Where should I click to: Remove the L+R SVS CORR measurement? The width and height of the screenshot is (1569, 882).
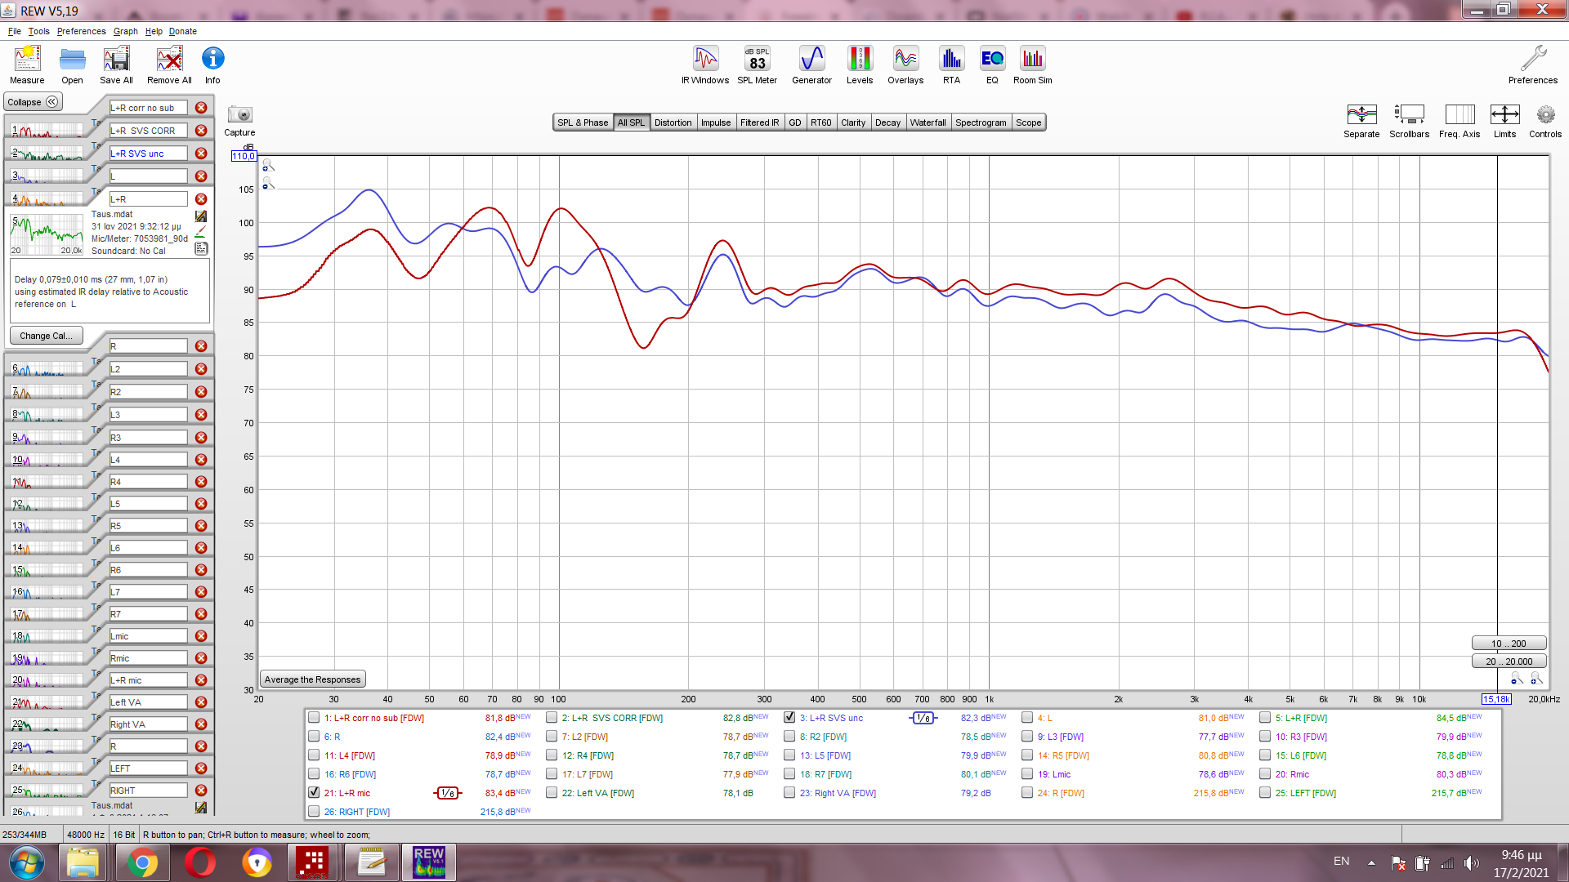201,131
